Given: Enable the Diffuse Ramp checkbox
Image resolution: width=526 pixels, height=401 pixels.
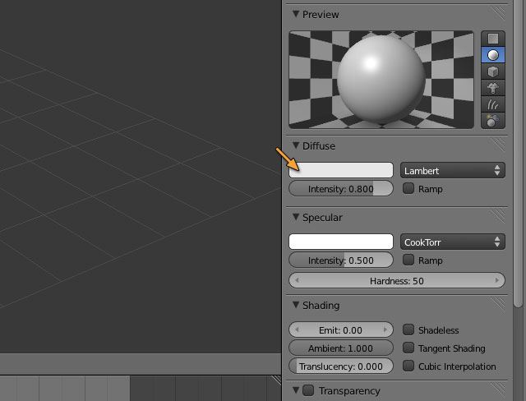Looking at the screenshot, I should point(408,189).
